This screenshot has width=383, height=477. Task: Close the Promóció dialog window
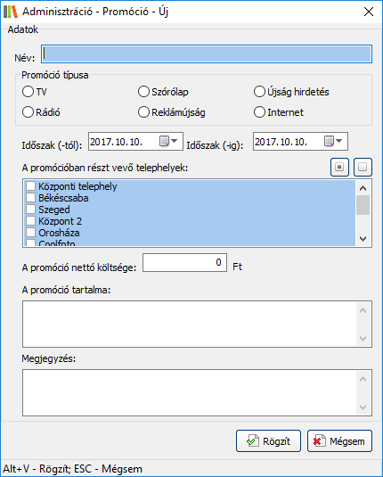tap(369, 12)
